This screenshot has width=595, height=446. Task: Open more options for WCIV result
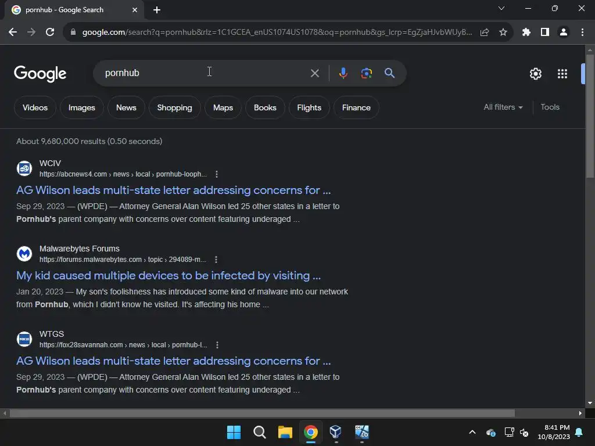[216, 174]
